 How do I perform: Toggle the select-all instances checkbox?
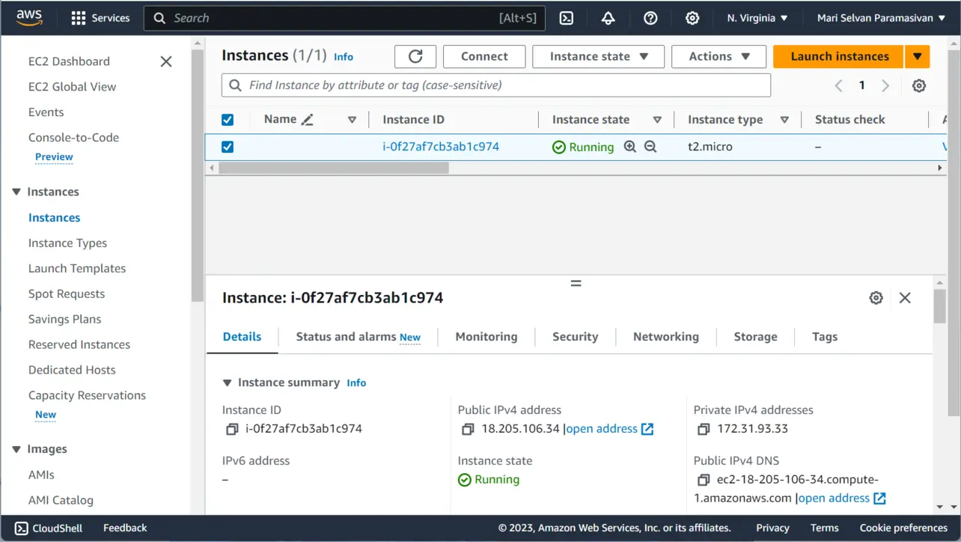(x=228, y=120)
